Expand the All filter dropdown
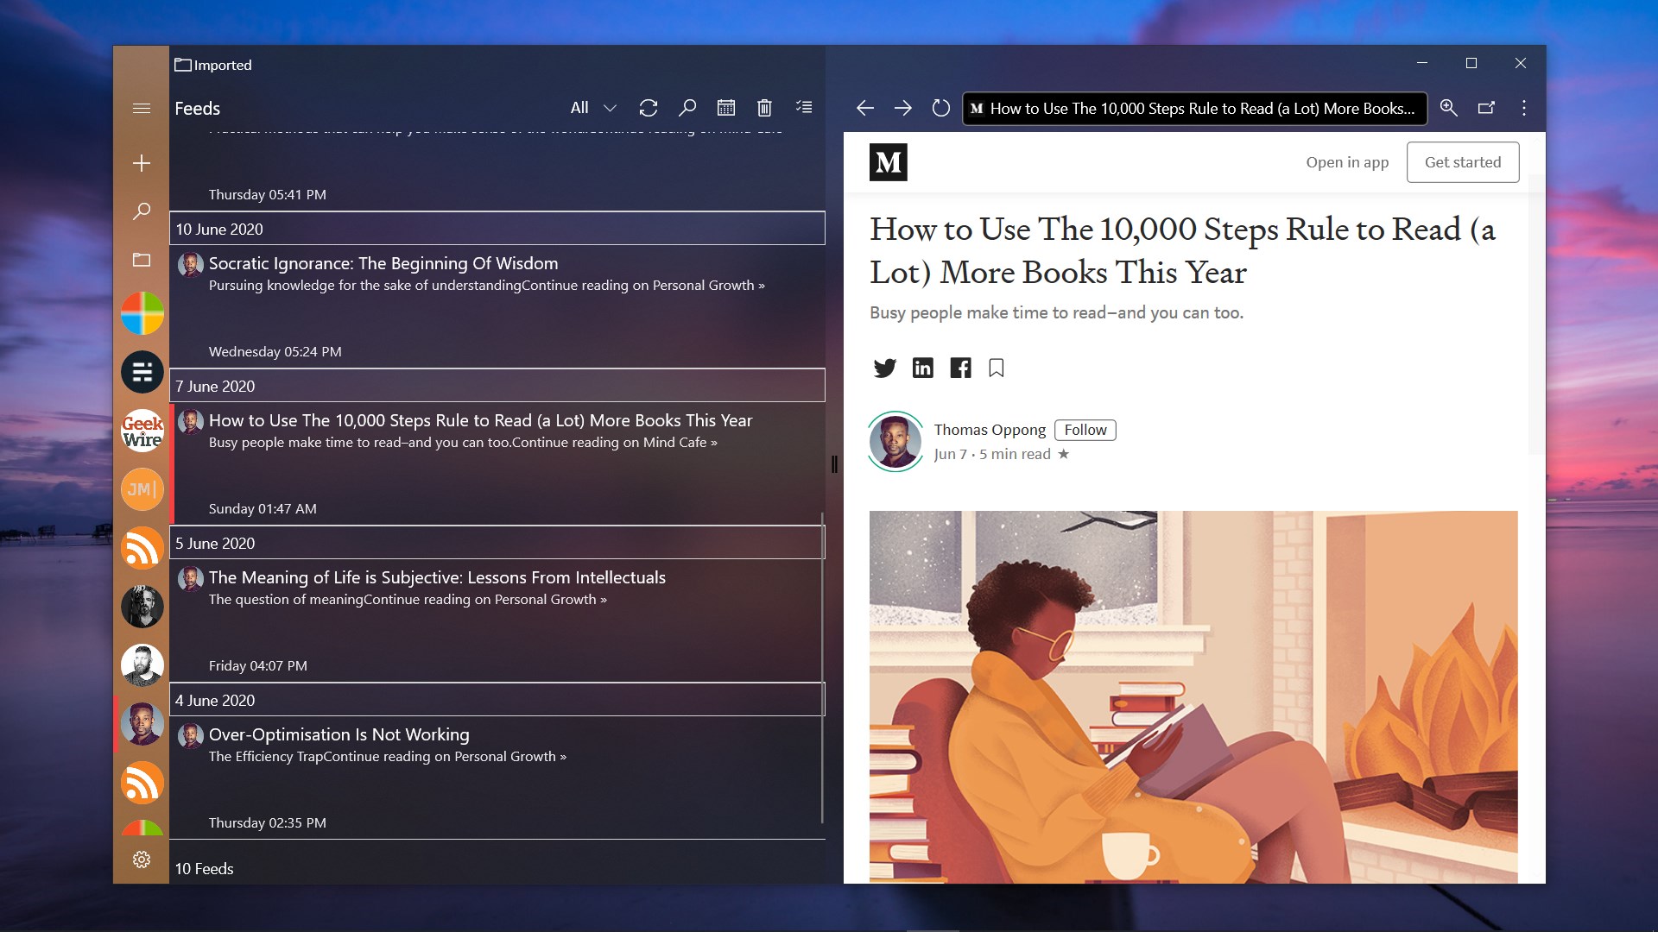 [x=593, y=108]
